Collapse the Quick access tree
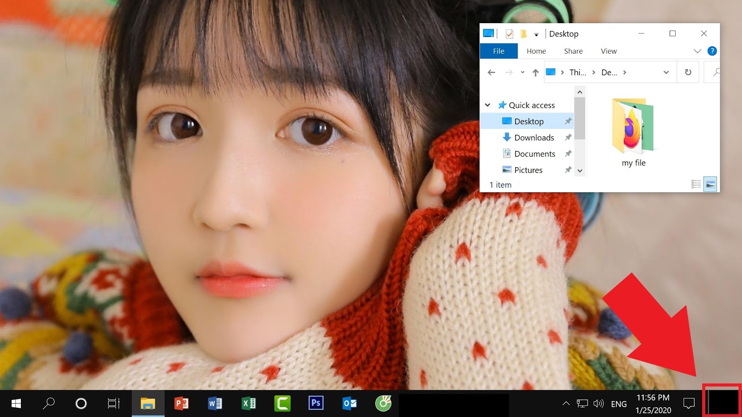 click(x=487, y=105)
